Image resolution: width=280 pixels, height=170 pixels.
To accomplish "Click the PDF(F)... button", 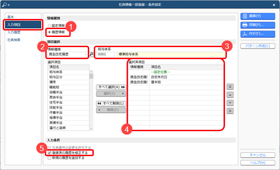I will pyautogui.click(x=258, y=34).
